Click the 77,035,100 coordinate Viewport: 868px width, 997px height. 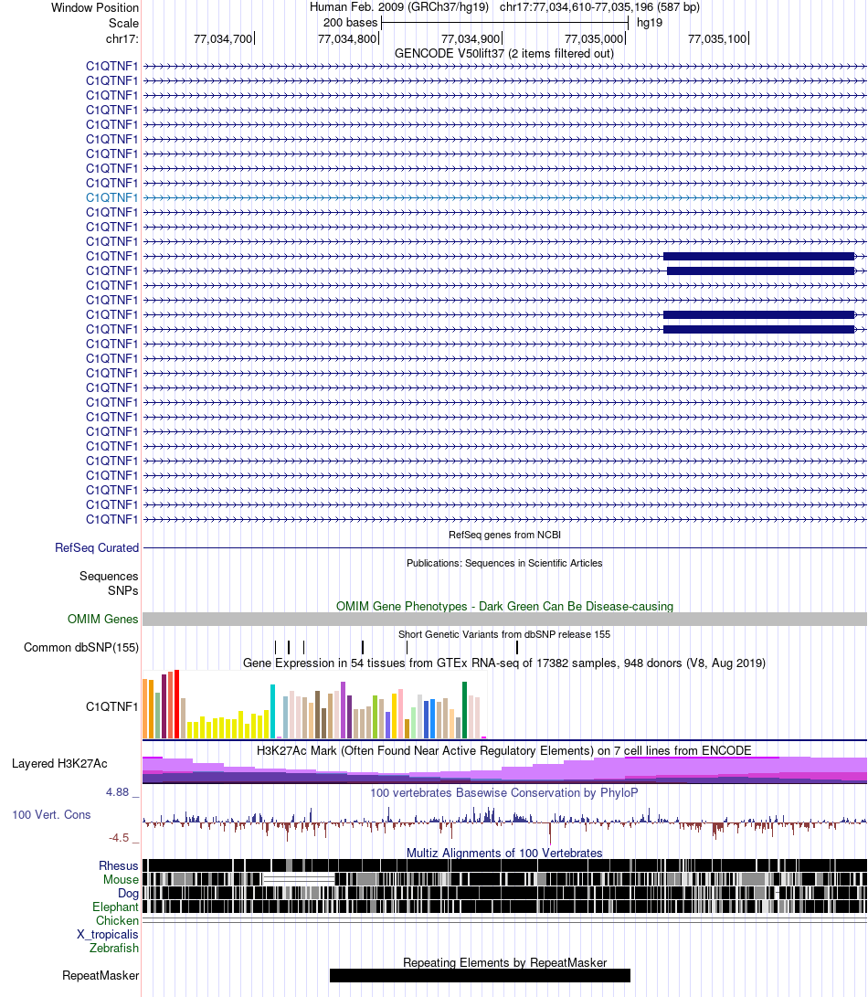click(x=717, y=38)
